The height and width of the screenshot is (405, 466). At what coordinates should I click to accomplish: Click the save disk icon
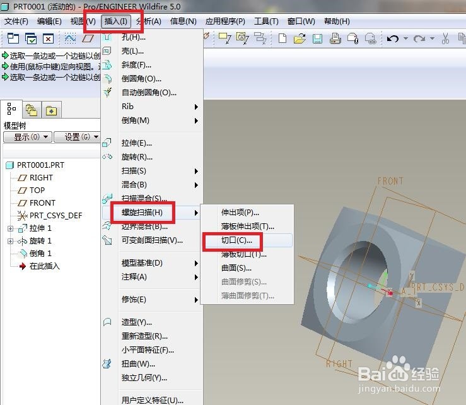(x=317, y=38)
